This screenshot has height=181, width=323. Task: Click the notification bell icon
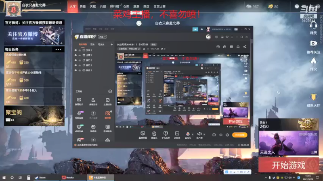(x=238, y=47)
